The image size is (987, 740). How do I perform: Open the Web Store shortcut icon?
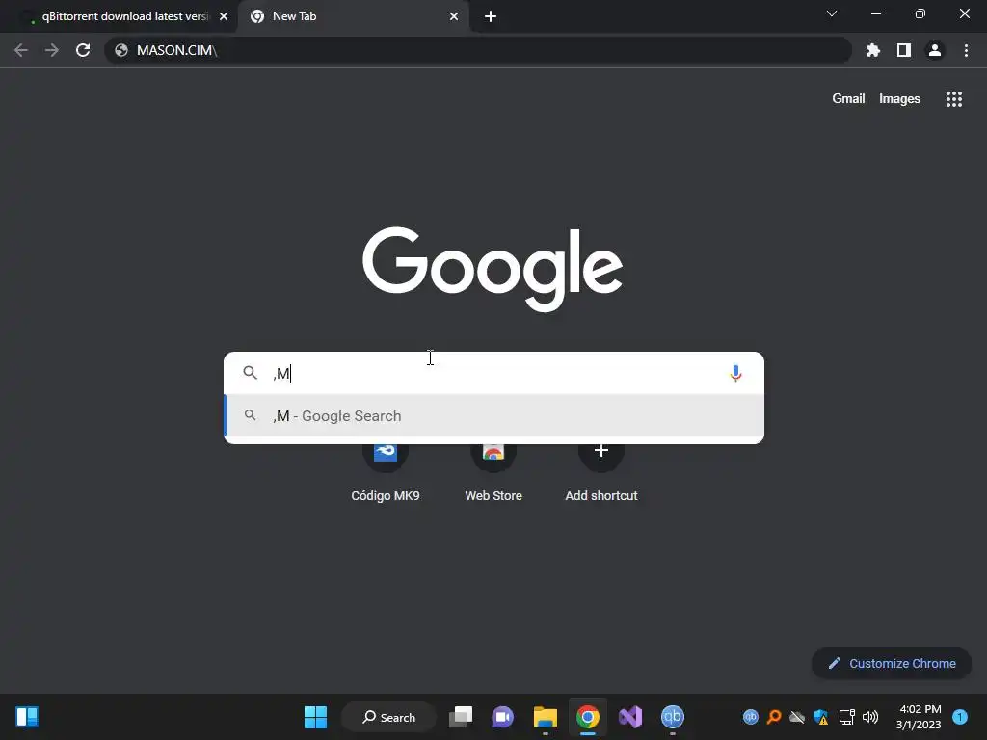tap(493, 451)
